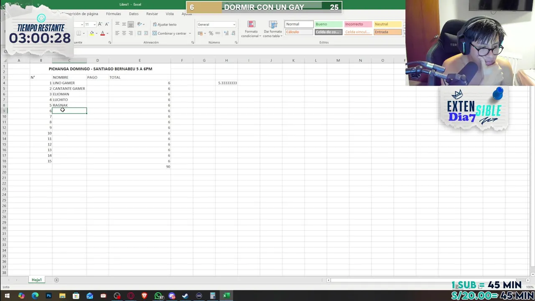Screen dimensions: 535x301
Task: Toggle Ajustar texto wrap option
Action: point(165,24)
